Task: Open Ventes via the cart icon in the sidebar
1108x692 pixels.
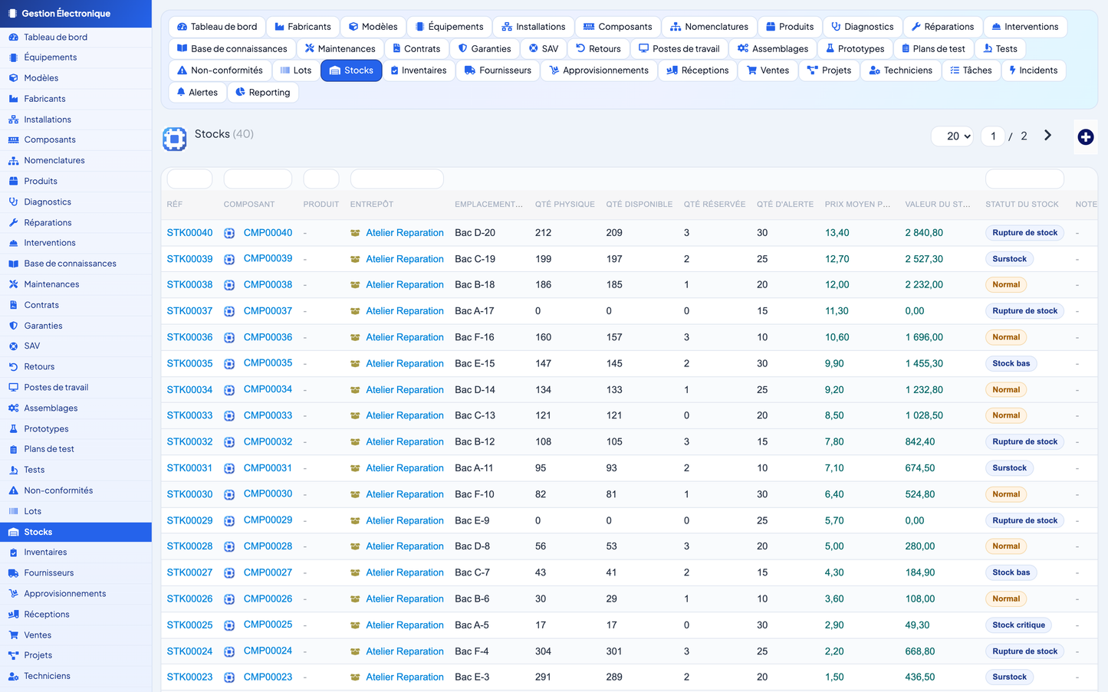Action: (x=13, y=635)
